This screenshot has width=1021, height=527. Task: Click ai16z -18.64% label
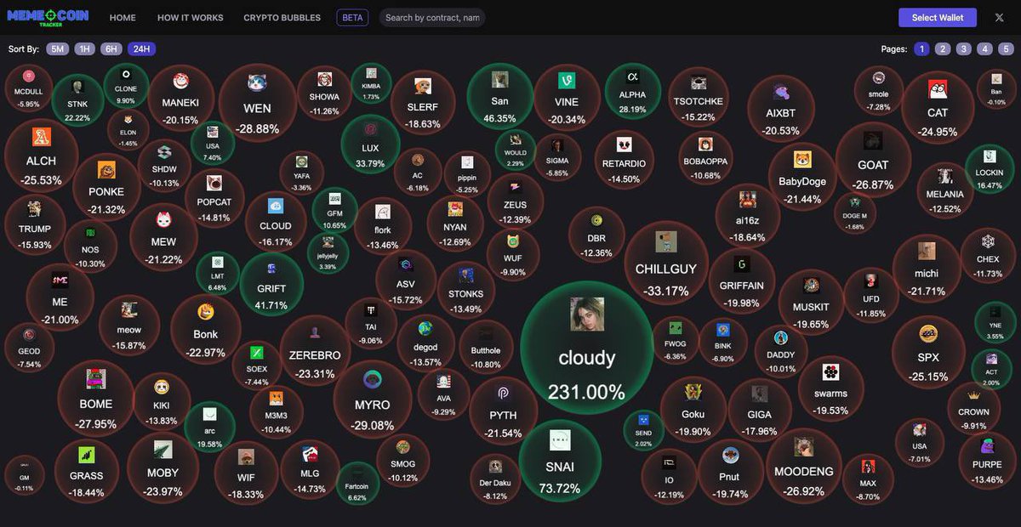(x=748, y=229)
